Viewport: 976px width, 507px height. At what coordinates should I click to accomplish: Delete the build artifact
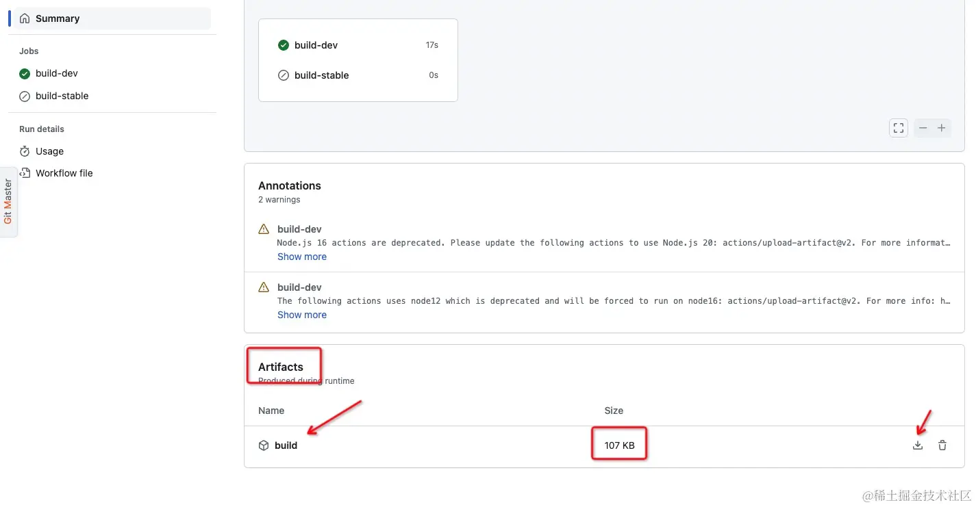pyautogui.click(x=942, y=445)
